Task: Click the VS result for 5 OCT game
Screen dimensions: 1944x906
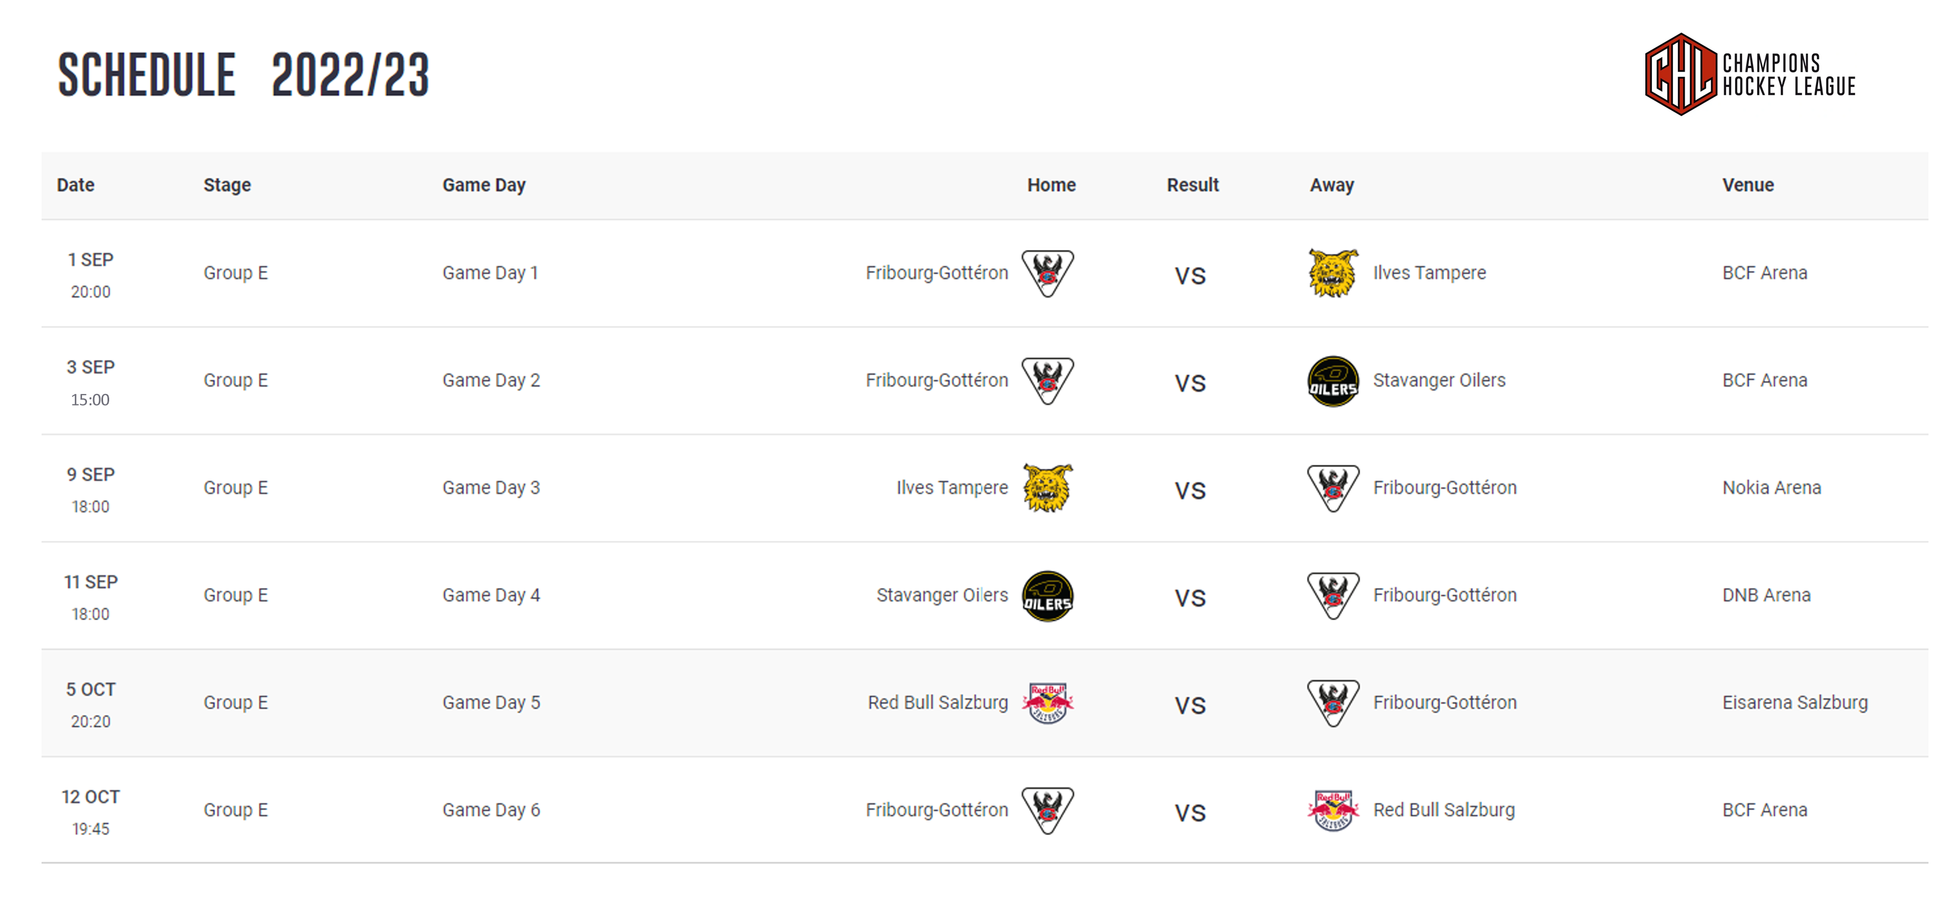Action: coord(1190,706)
